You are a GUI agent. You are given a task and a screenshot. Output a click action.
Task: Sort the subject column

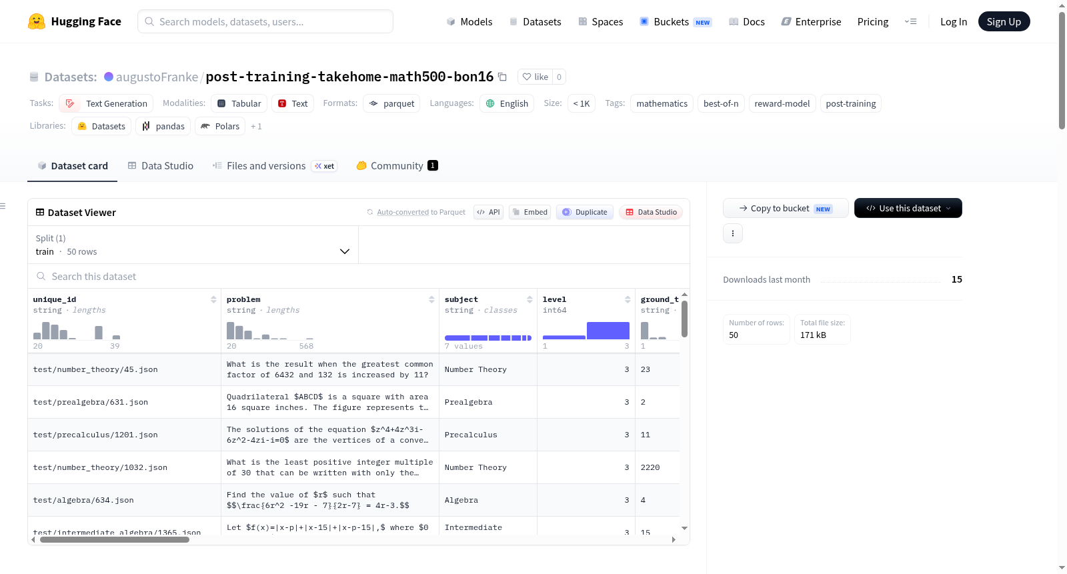[x=529, y=299]
